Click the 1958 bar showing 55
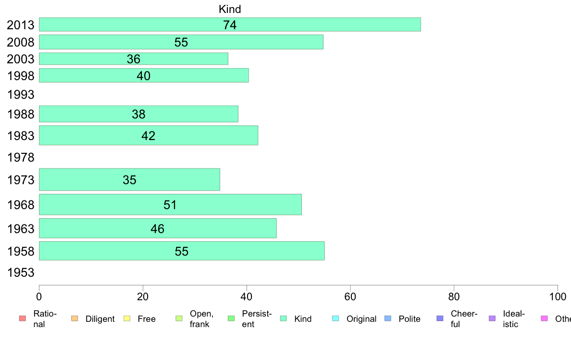This screenshot has height=353, width=571. pyautogui.click(x=182, y=251)
